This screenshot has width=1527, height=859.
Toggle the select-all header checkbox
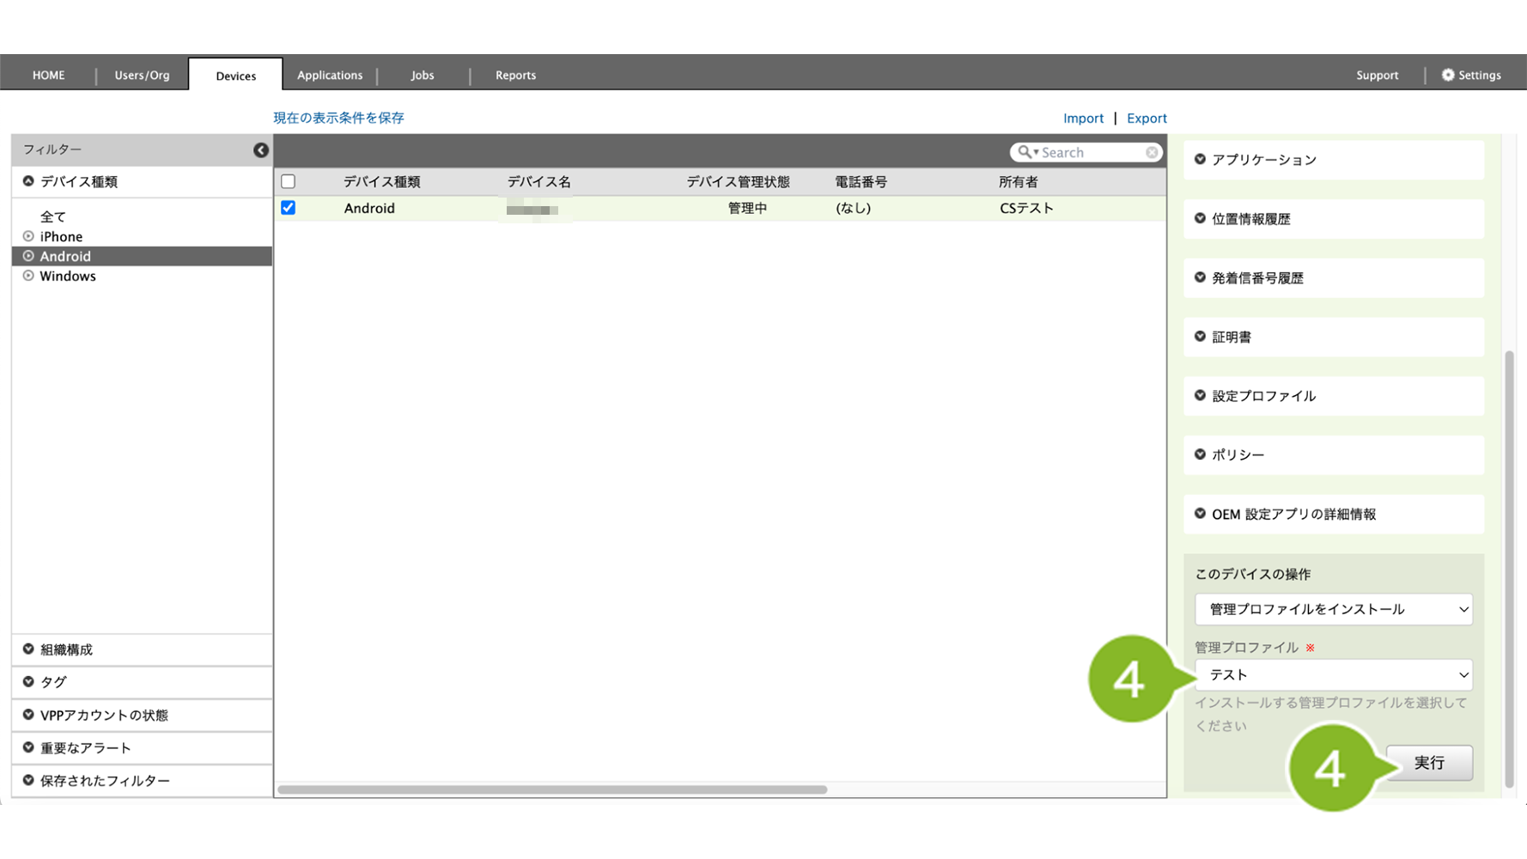tap(288, 181)
